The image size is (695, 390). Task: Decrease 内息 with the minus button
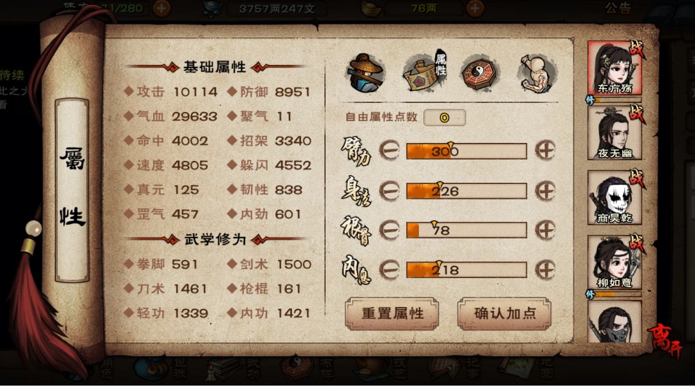tap(389, 270)
